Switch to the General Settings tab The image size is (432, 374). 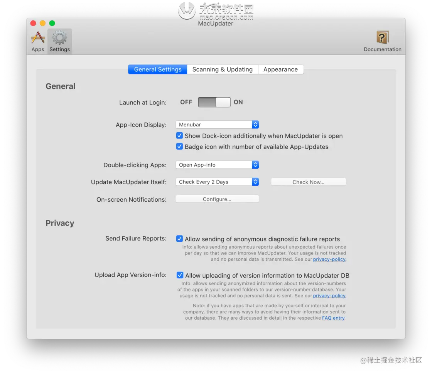pos(158,69)
